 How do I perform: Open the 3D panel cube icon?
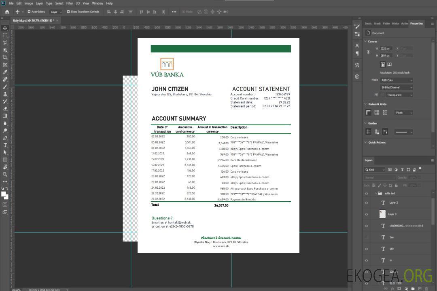[x=357, y=76]
